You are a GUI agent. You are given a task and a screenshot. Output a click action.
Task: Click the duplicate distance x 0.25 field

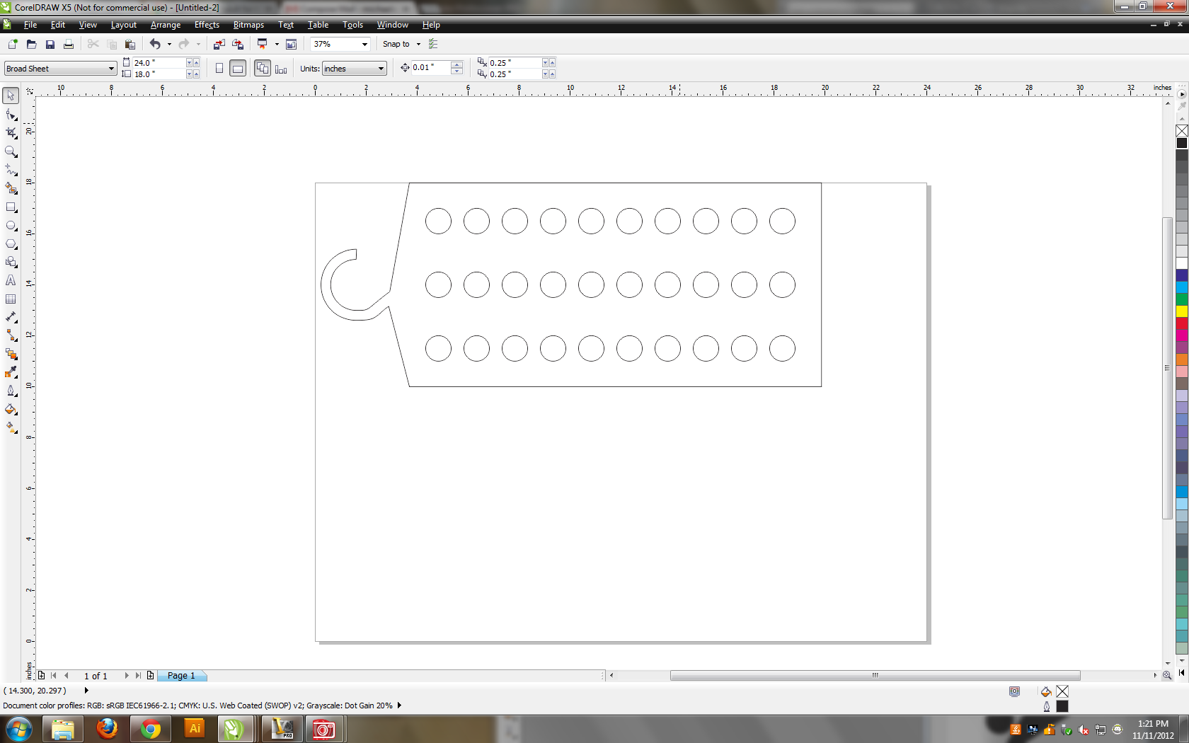(x=515, y=63)
